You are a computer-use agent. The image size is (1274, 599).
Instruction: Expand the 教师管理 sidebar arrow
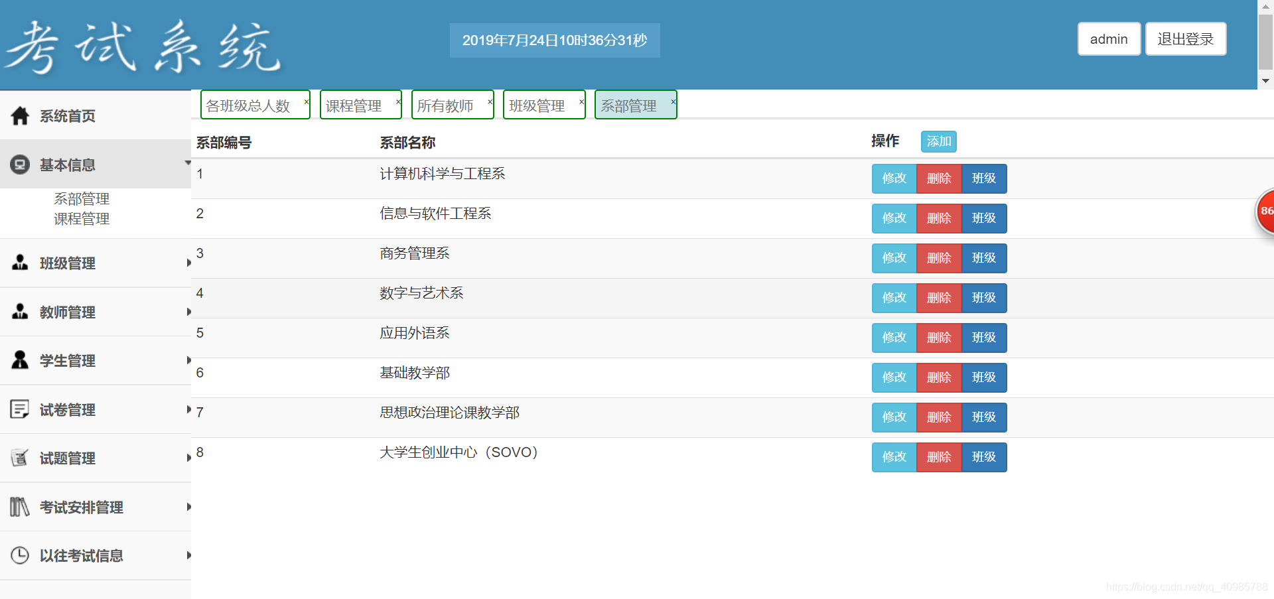pyautogui.click(x=188, y=312)
